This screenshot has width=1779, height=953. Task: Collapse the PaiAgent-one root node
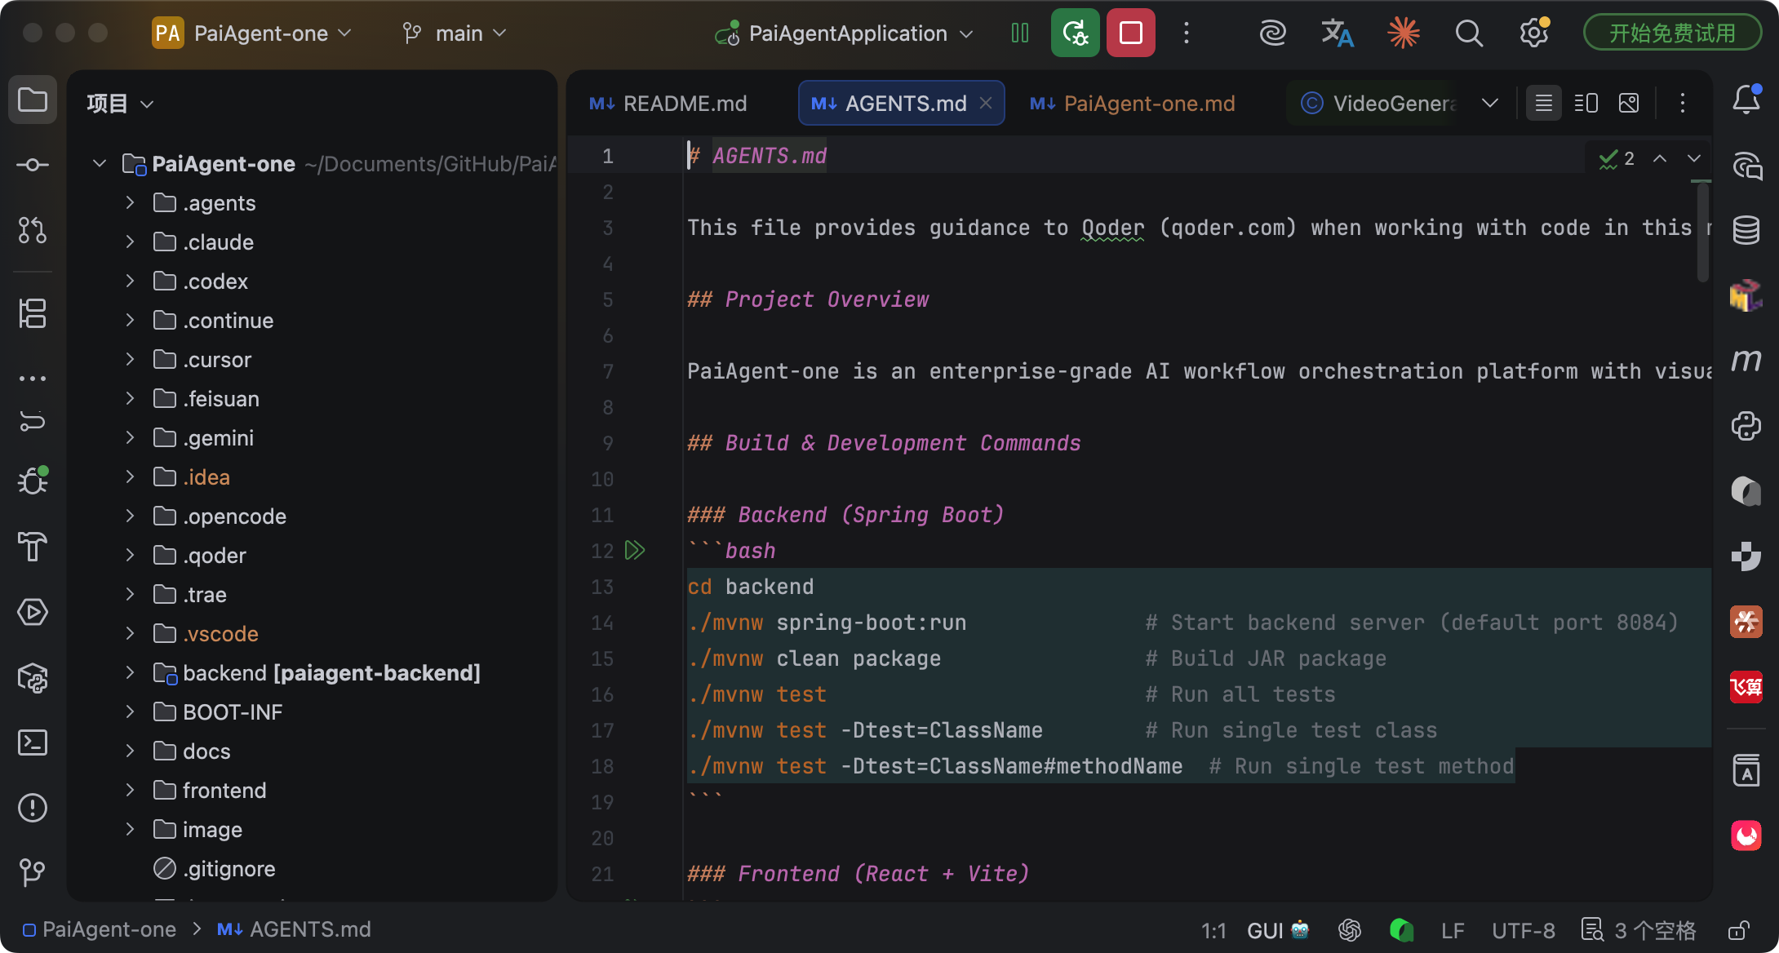[100, 163]
